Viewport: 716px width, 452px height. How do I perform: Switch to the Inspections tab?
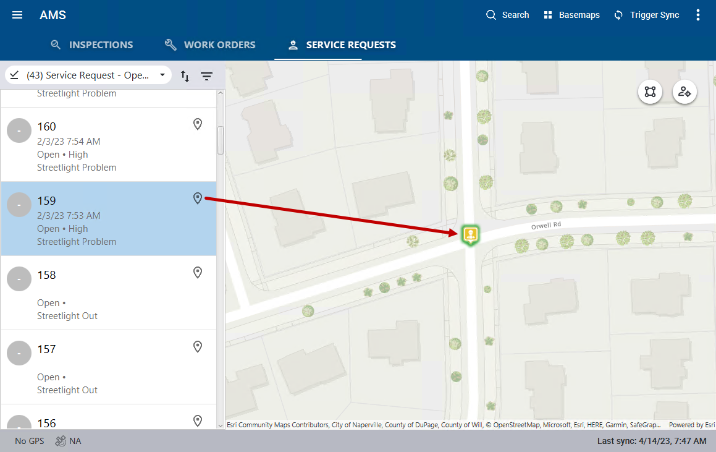(91, 45)
